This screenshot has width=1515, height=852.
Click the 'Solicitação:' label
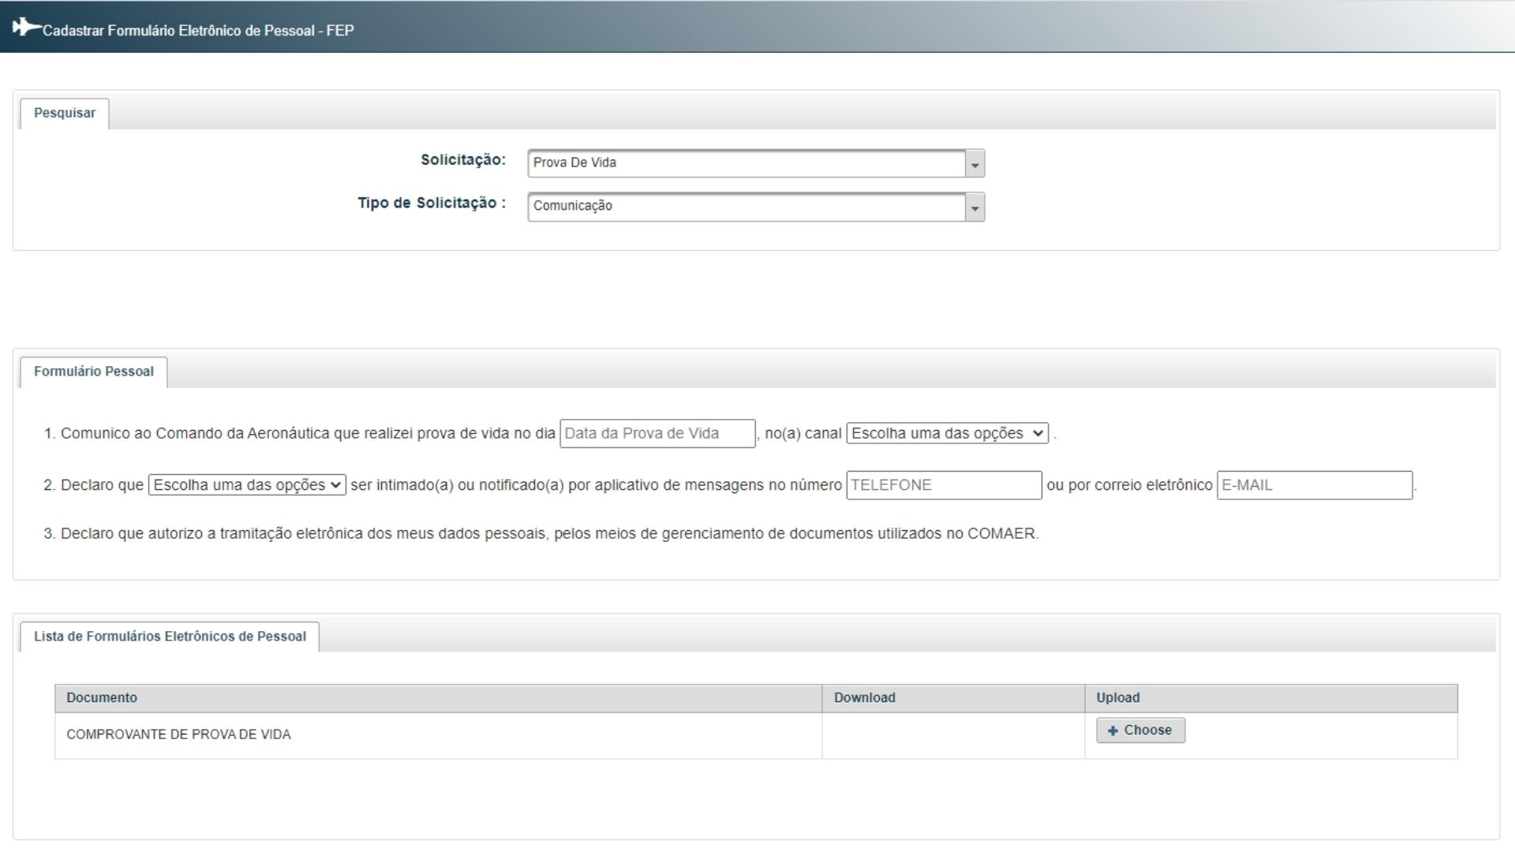coord(463,160)
